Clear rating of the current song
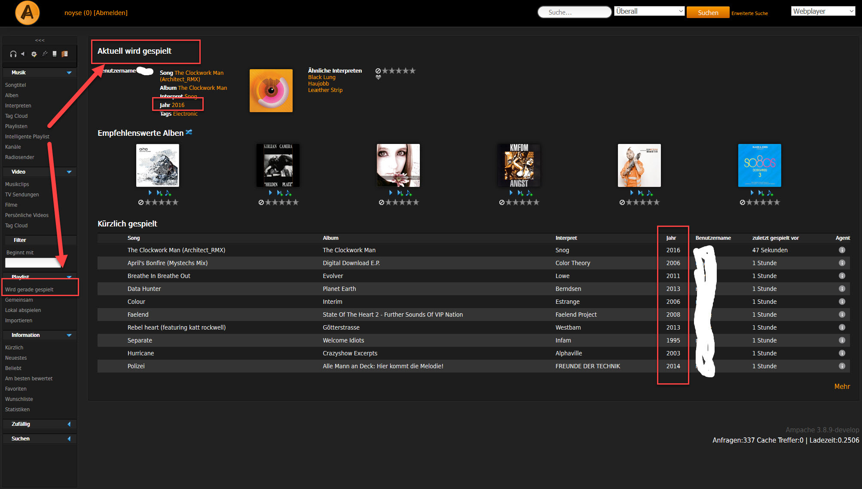The width and height of the screenshot is (862, 489). click(x=378, y=71)
